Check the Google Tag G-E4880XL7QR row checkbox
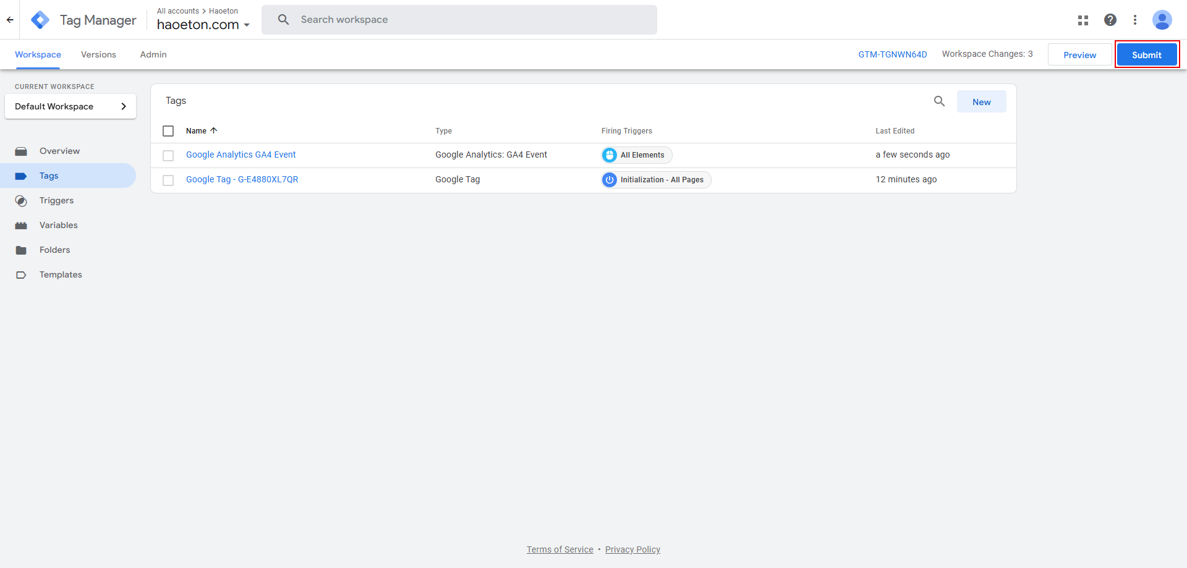The width and height of the screenshot is (1187, 568). tap(168, 180)
